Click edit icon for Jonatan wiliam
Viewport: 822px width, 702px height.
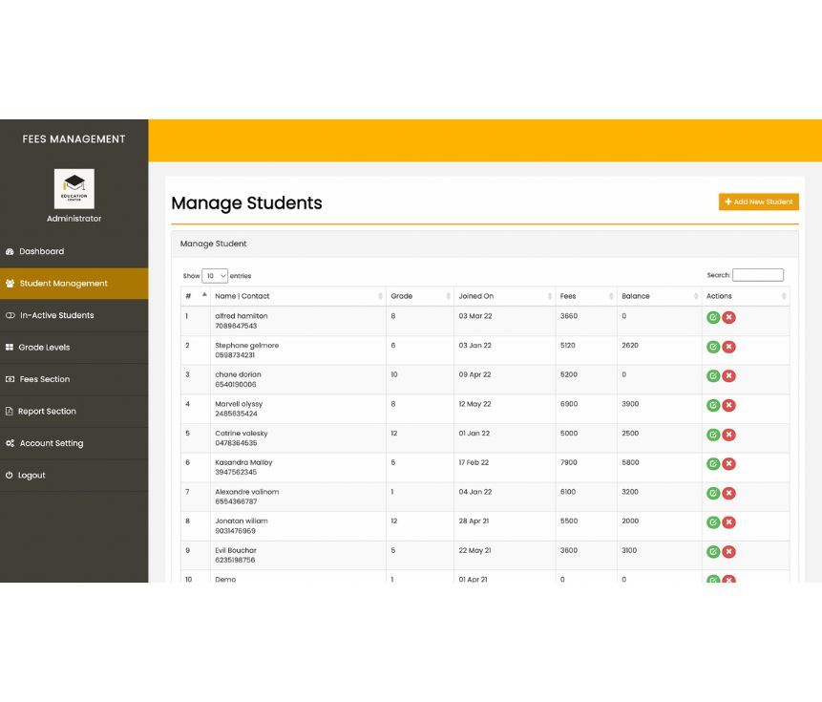[712, 522]
